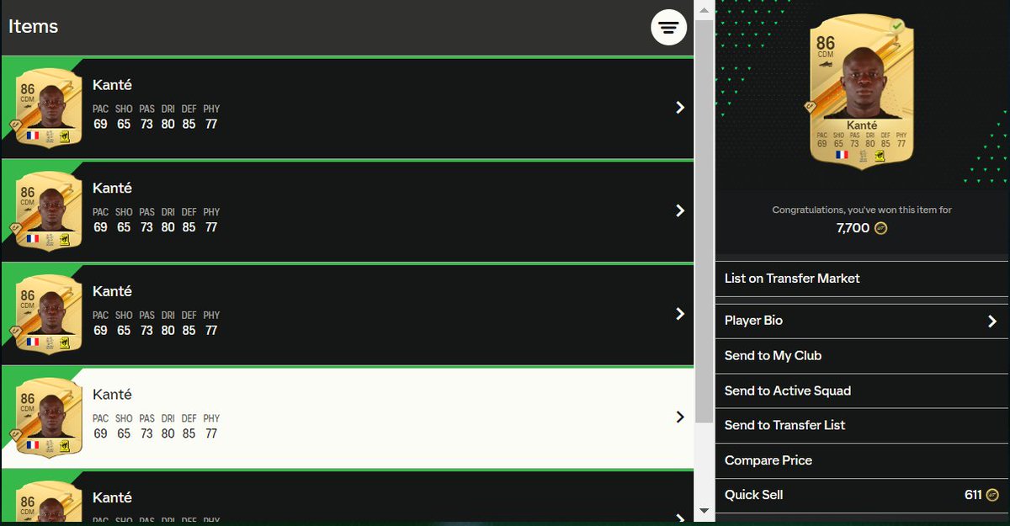The width and height of the screenshot is (1010, 526).
Task: Click the Items header title
Action: [34, 26]
